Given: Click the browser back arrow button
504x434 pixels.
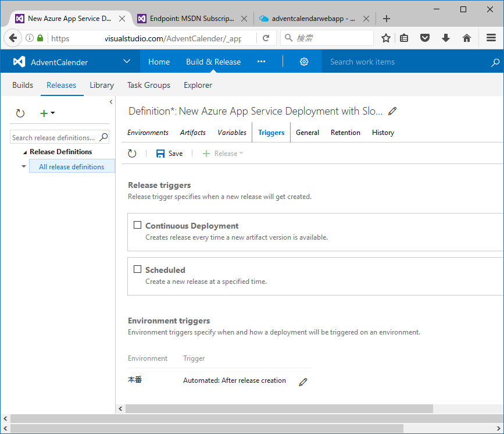Looking at the screenshot, I should 13,38.
